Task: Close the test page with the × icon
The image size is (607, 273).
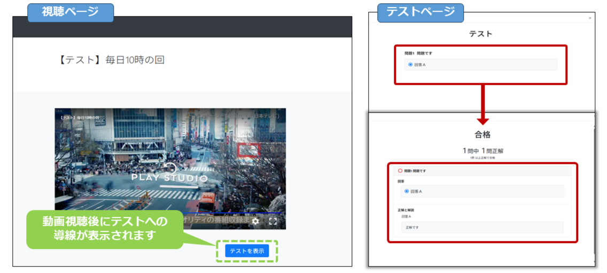Action: point(590,18)
